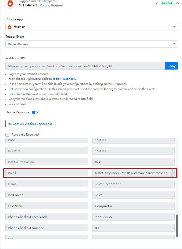Click the Has Co Production label field
182x249 pixels.
tap(47, 162)
